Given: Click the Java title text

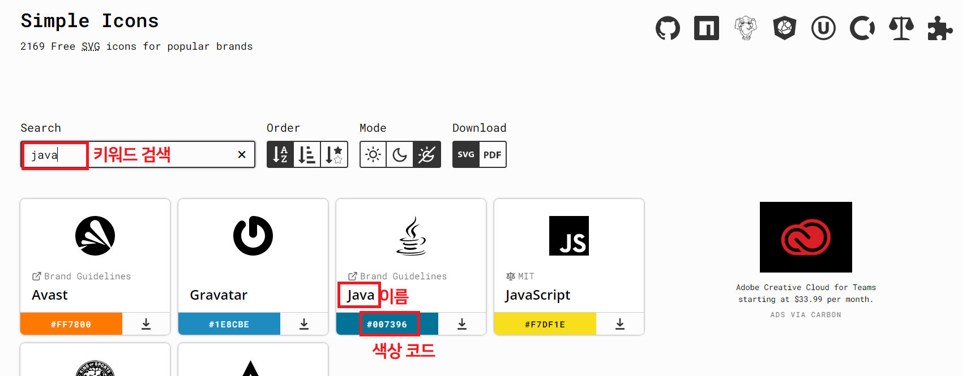Looking at the screenshot, I should click(361, 295).
